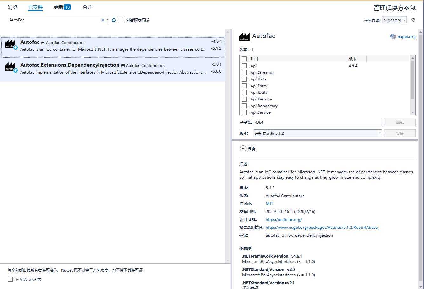Click the v6.0.0 version label
The width and height of the screenshot is (424, 289).
click(x=216, y=71)
